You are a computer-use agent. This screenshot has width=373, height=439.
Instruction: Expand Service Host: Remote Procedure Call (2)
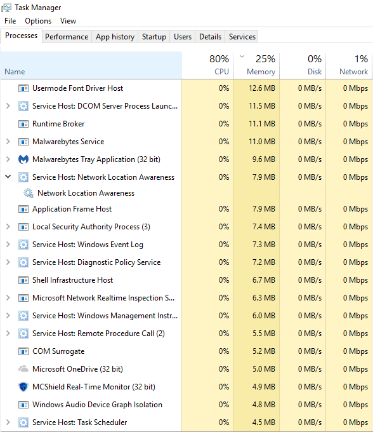tap(8, 333)
